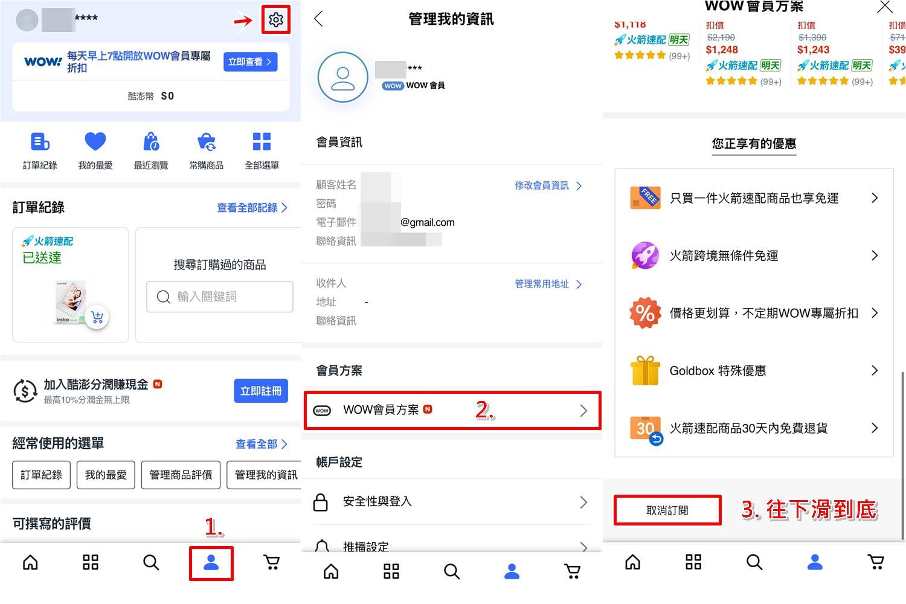Image resolution: width=906 pixels, height=604 pixels.
Task: Tap home icon in middle screen nav bar
Action: (331, 571)
